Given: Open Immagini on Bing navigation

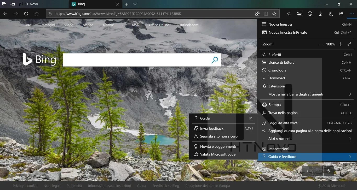Looking at the screenshot, I should click(48, 25).
